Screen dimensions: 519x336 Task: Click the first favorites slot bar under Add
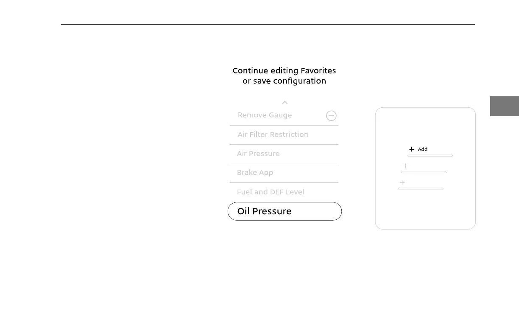tap(430, 156)
